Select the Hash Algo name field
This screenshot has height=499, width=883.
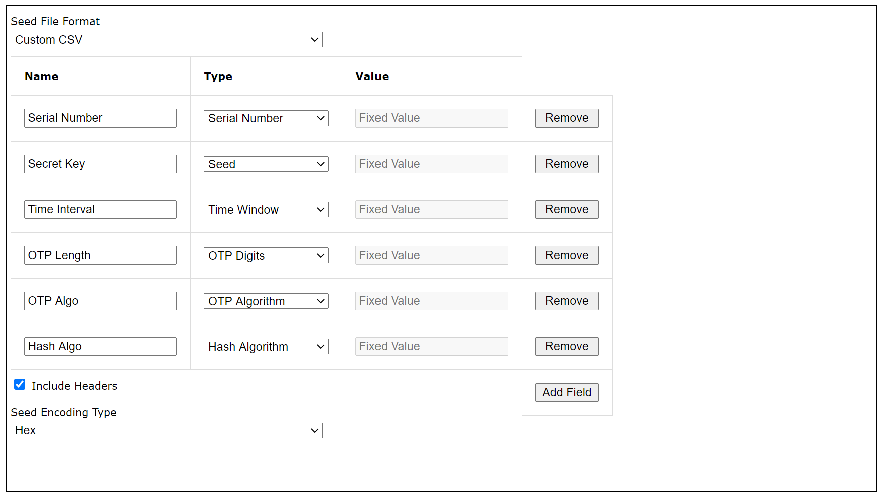point(100,347)
